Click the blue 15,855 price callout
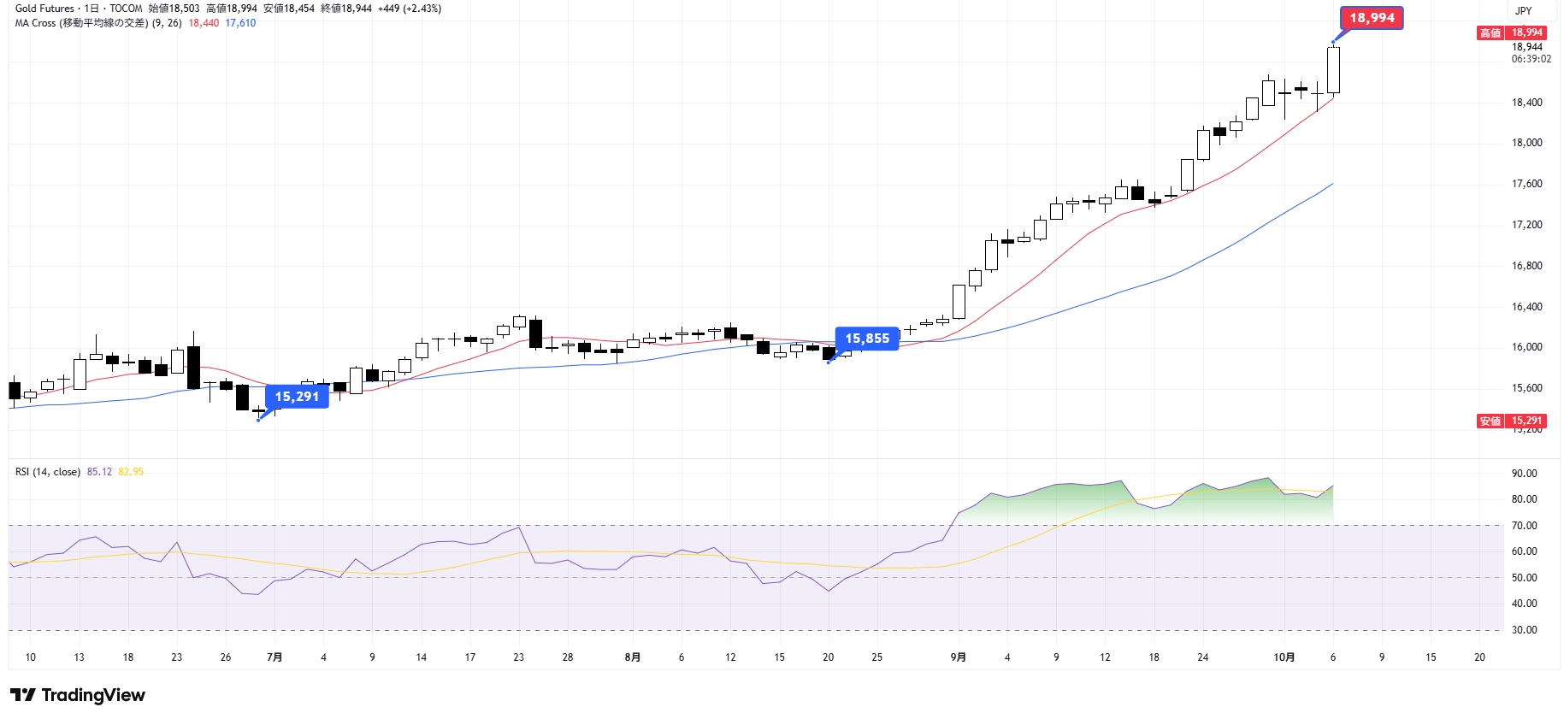 tap(867, 339)
